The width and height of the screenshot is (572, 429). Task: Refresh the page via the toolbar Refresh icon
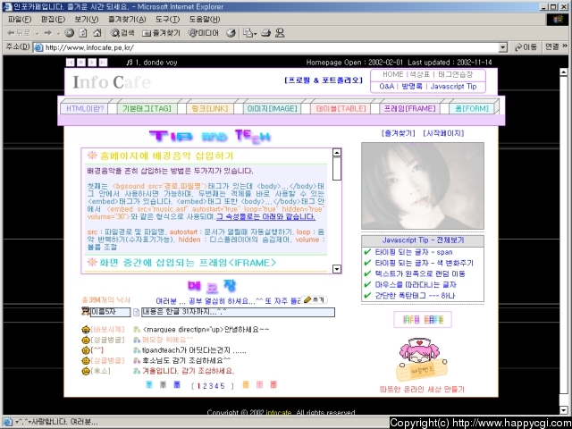coord(83,33)
